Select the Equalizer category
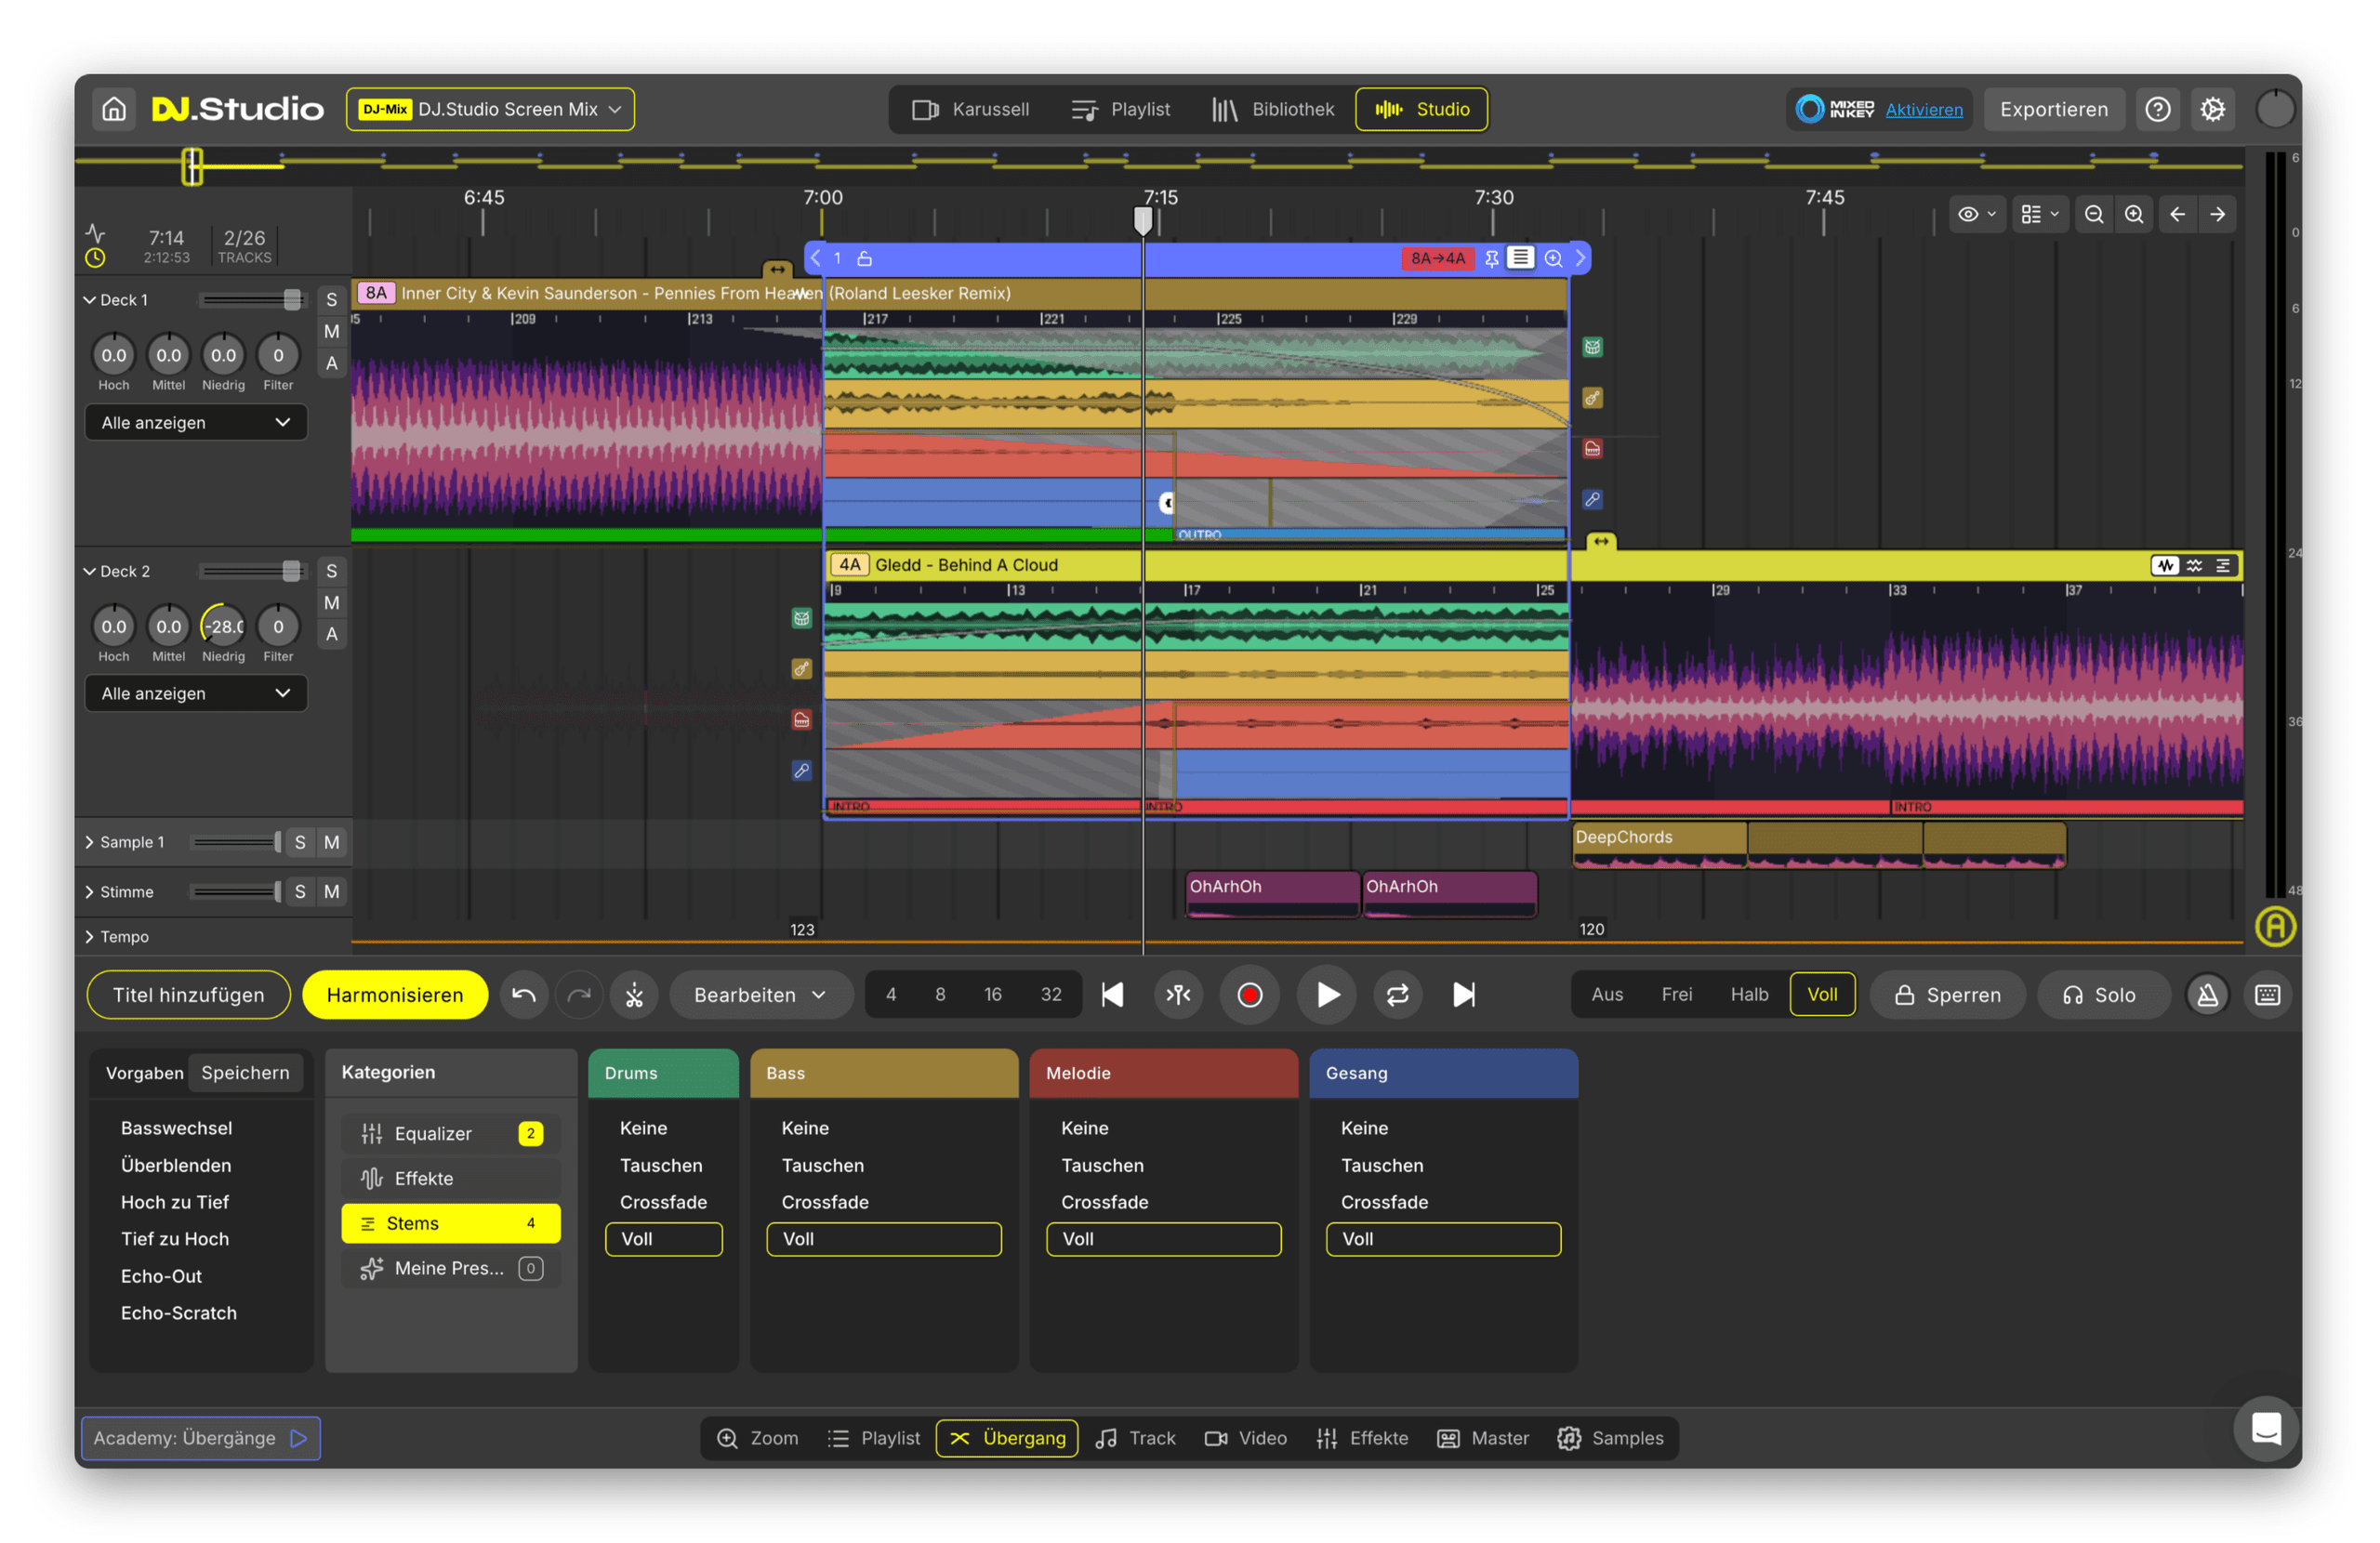The width and height of the screenshot is (2380, 1543). (x=451, y=1133)
